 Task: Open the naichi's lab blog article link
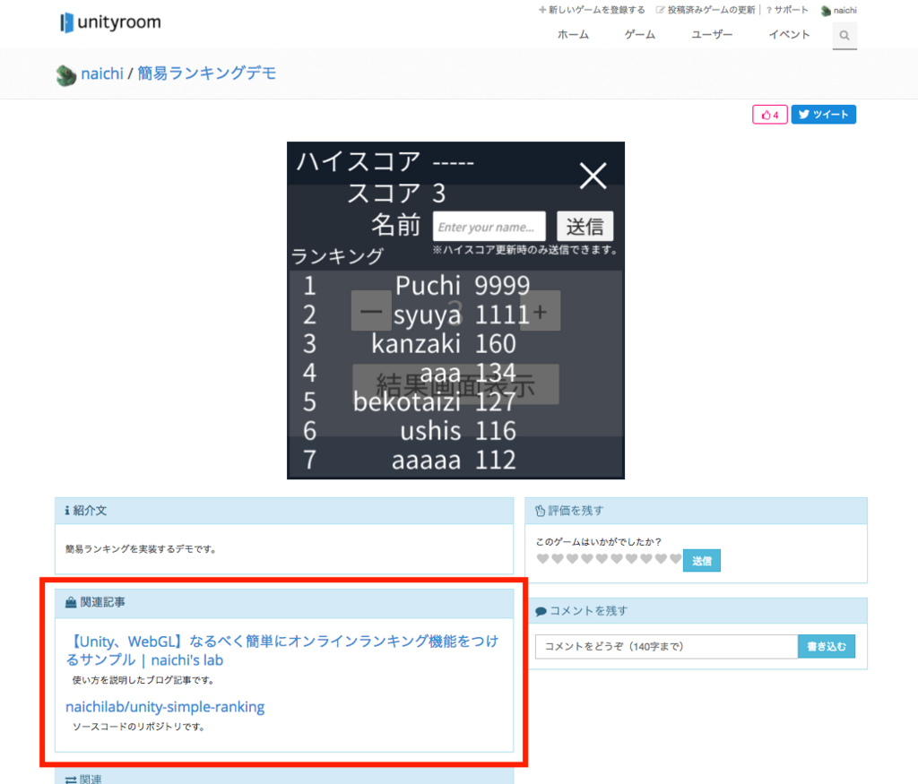point(282,650)
